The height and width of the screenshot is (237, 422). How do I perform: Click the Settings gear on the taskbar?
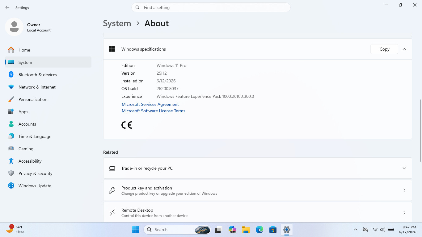pyautogui.click(x=287, y=230)
